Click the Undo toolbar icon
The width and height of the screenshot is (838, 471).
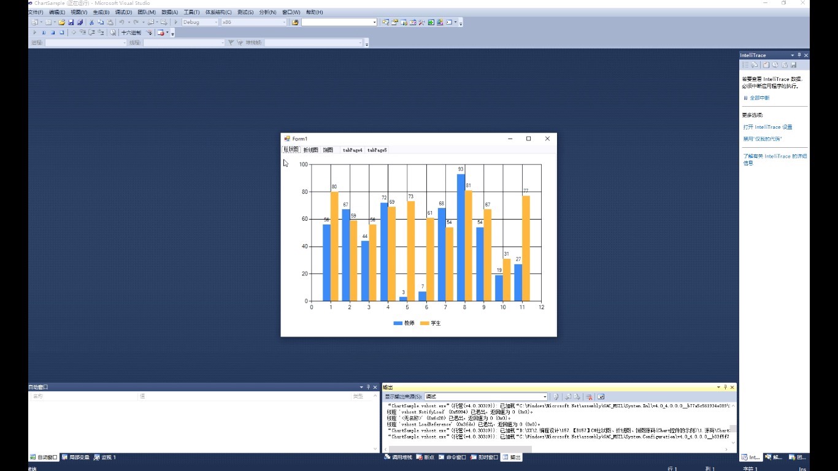[x=121, y=22]
